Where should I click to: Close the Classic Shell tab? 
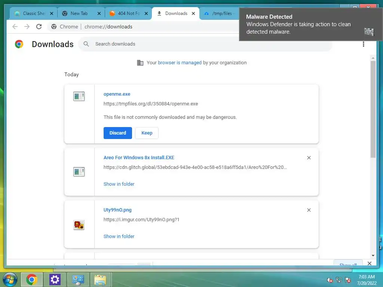52,13
